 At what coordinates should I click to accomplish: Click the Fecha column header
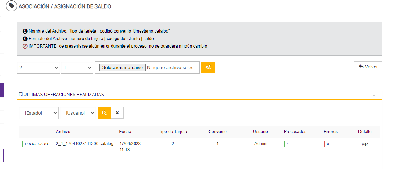tap(125, 132)
